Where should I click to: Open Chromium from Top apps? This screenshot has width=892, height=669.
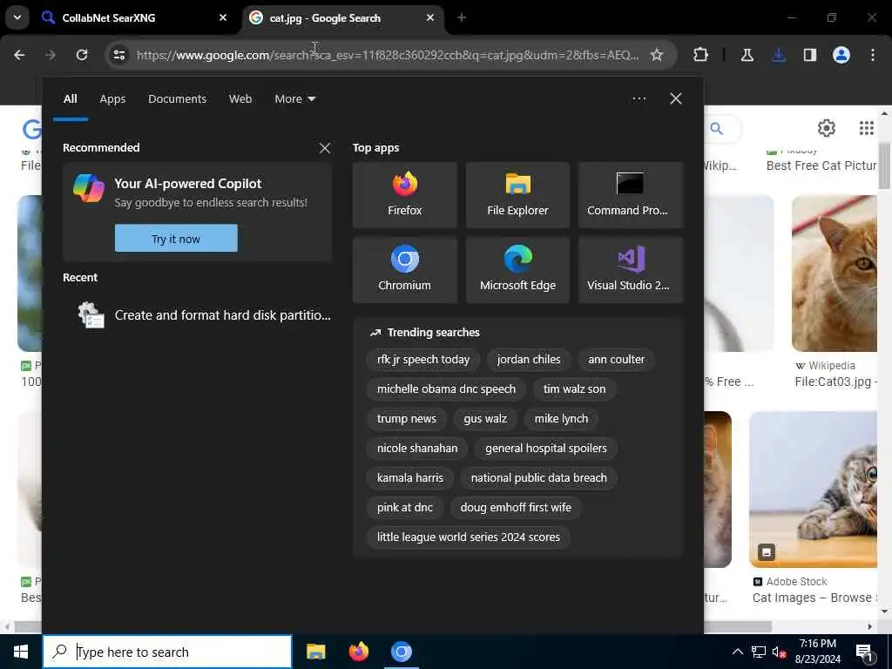[404, 270]
